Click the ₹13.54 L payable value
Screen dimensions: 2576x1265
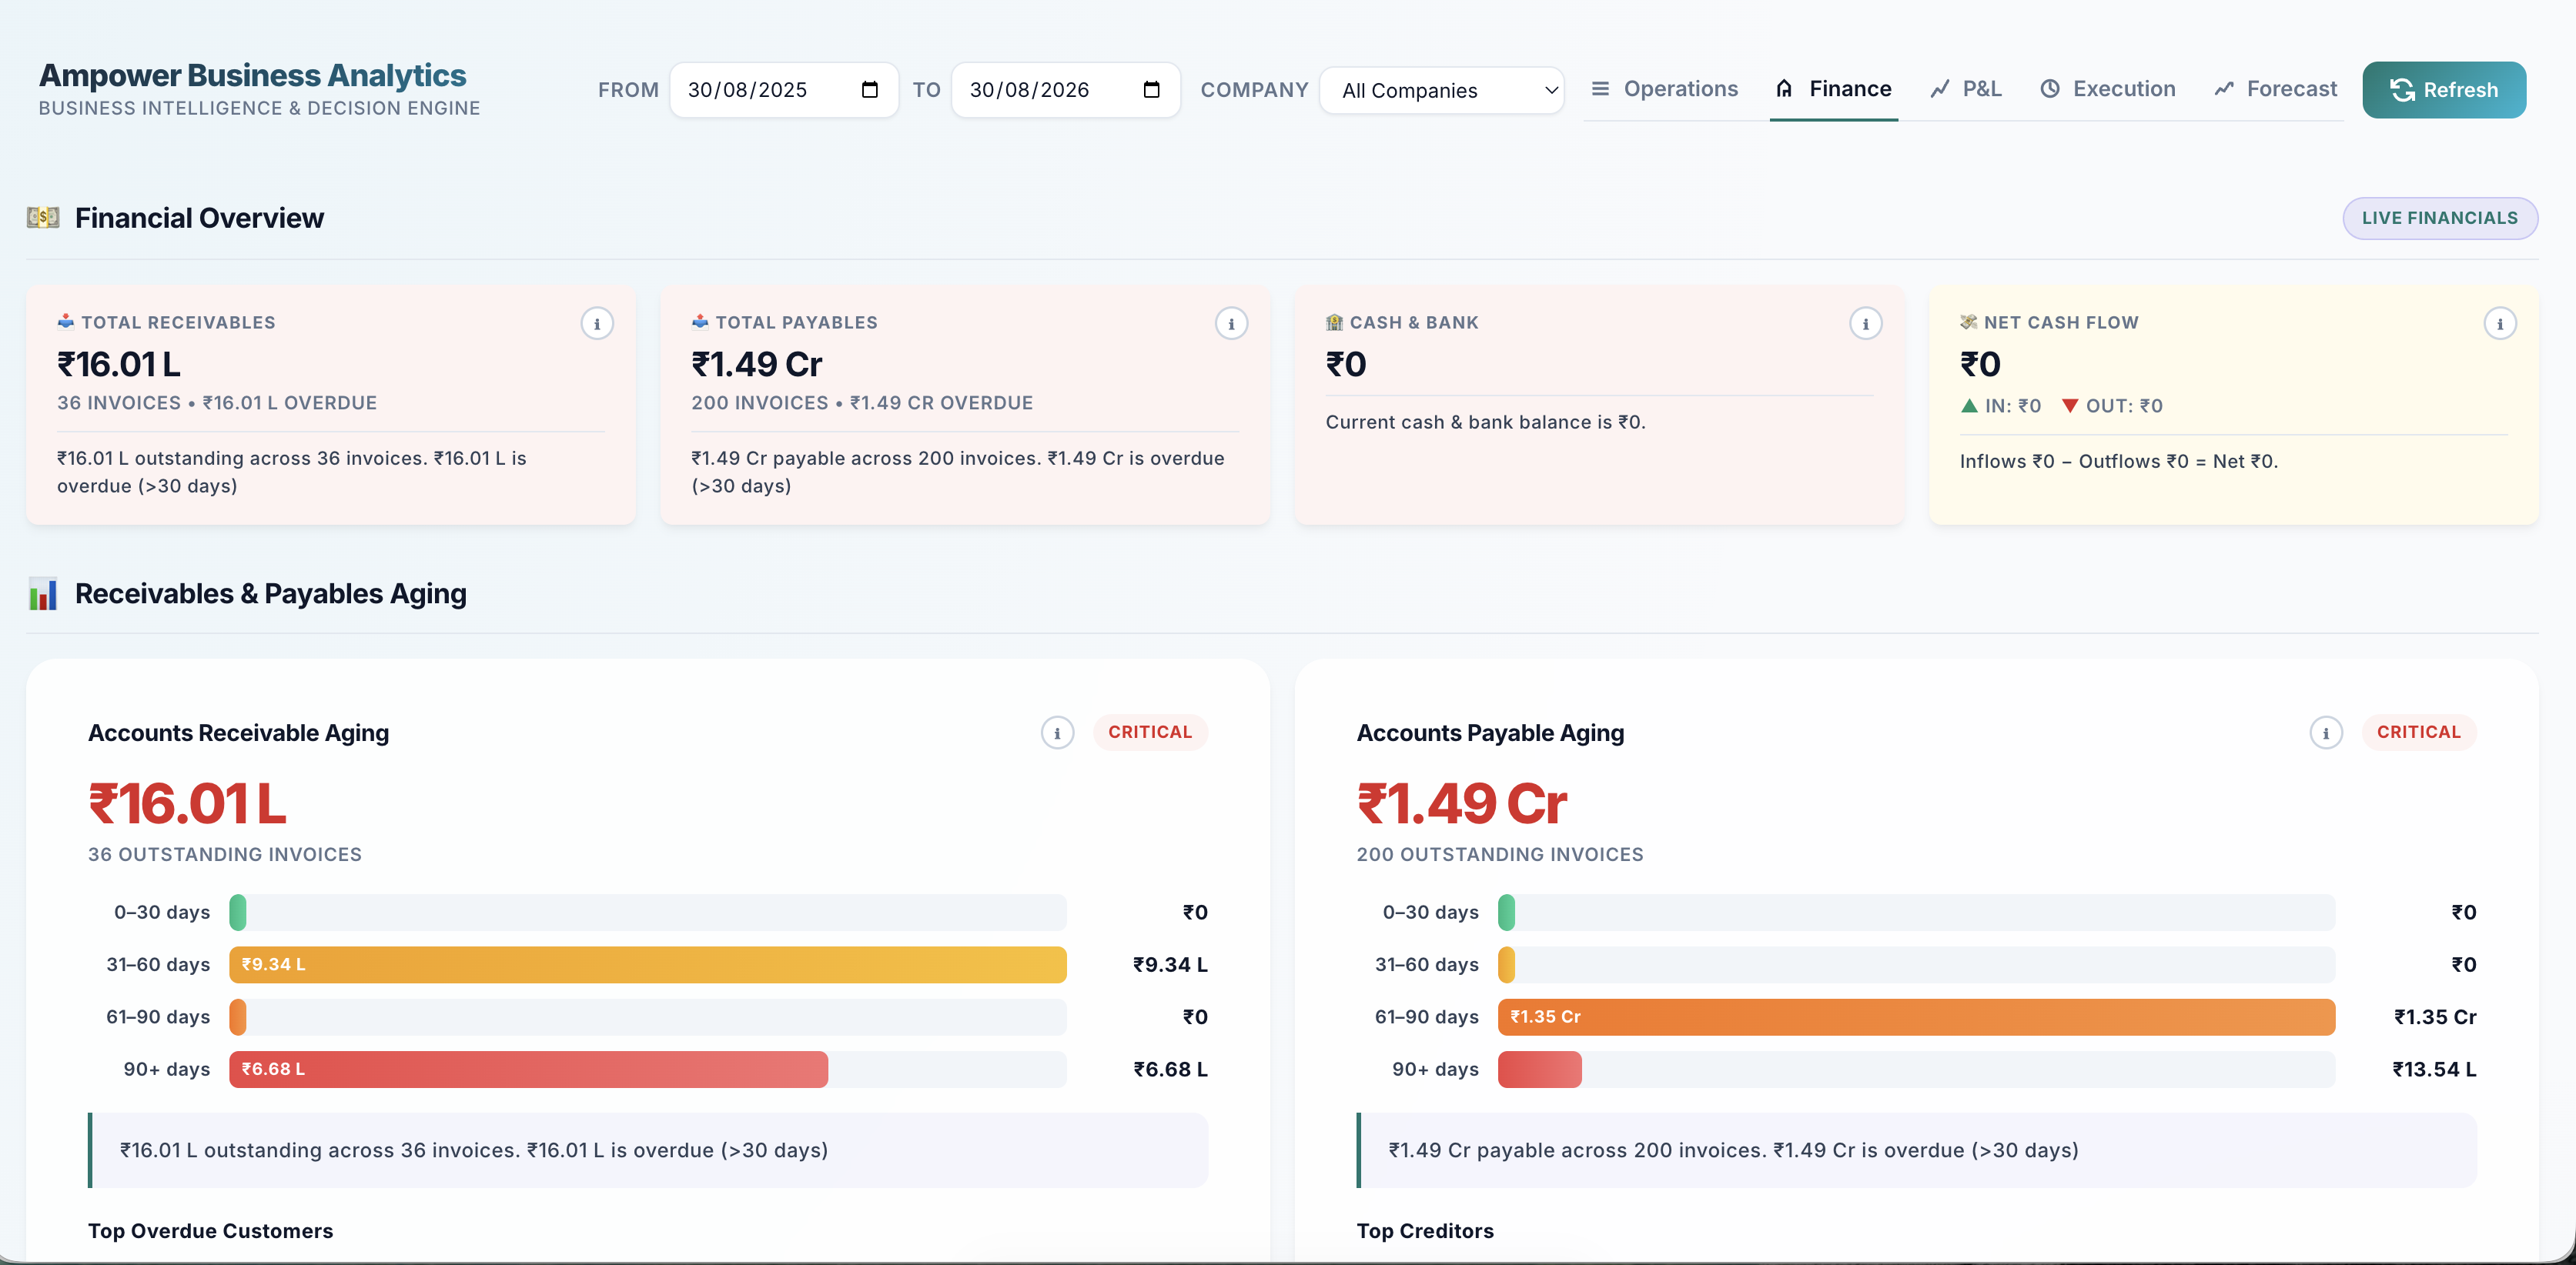click(2433, 1069)
